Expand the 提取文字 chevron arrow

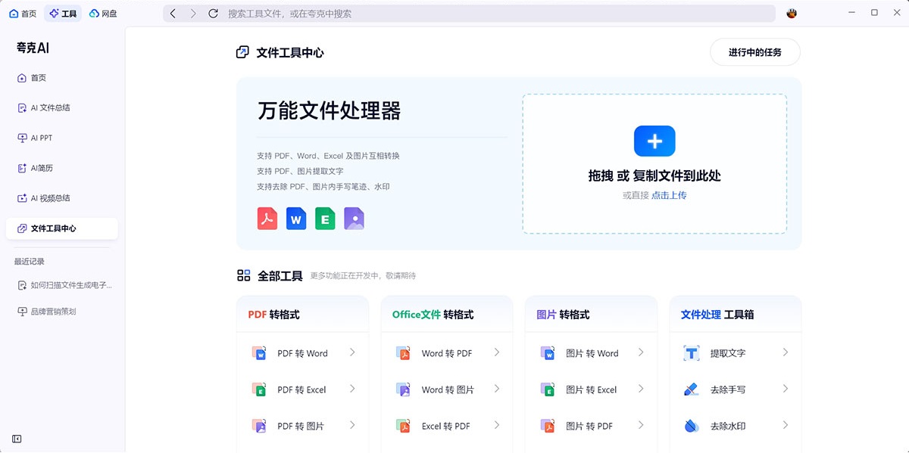click(786, 352)
